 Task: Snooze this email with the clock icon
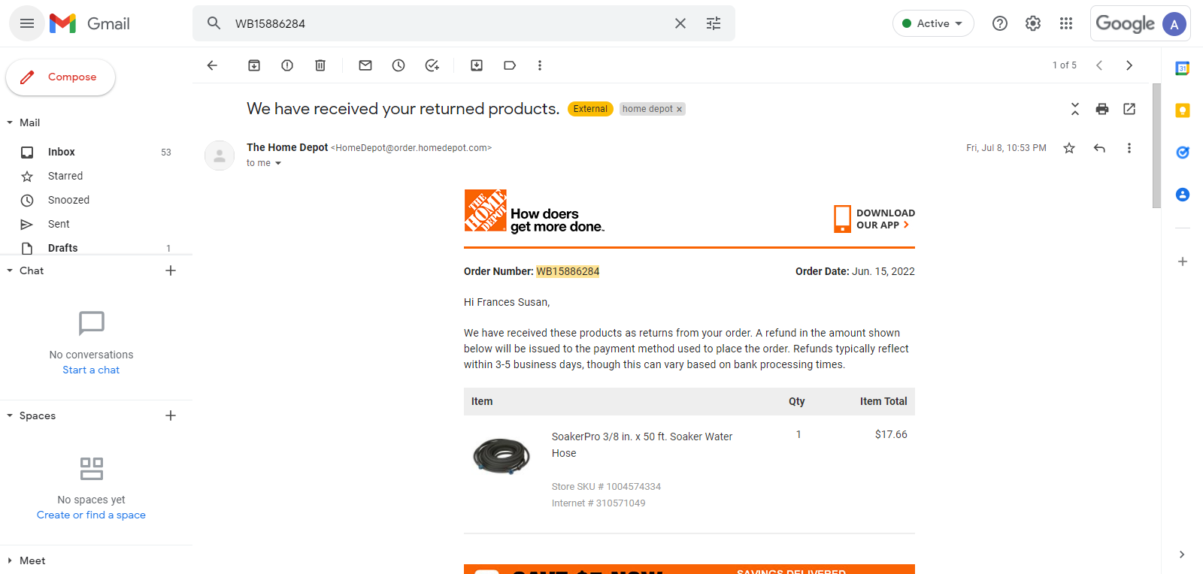[x=398, y=65]
